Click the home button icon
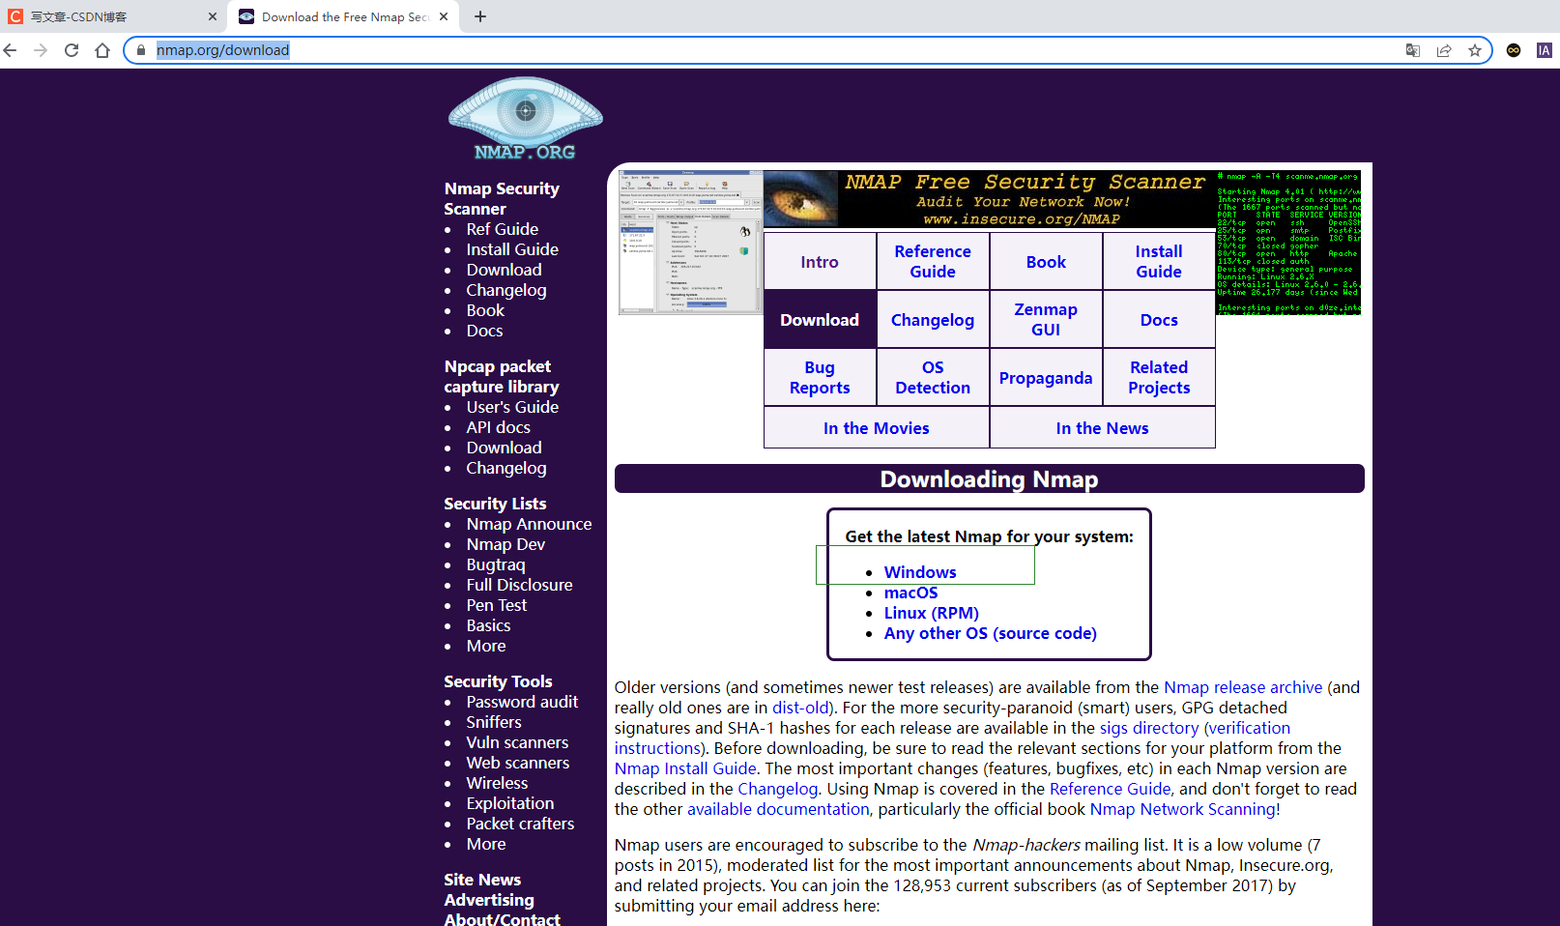Viewport: 1560px width, 926px height. (x=102, y=49)
